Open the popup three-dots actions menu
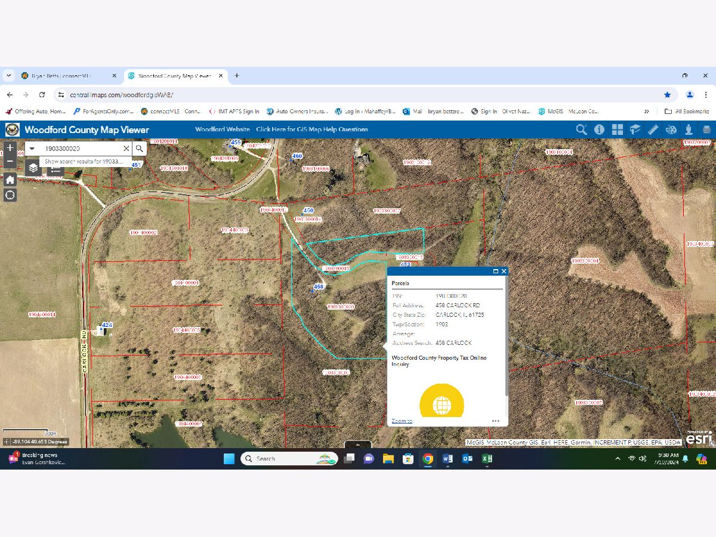The height and width of the screenshot is (537, 716). (495, 421)
